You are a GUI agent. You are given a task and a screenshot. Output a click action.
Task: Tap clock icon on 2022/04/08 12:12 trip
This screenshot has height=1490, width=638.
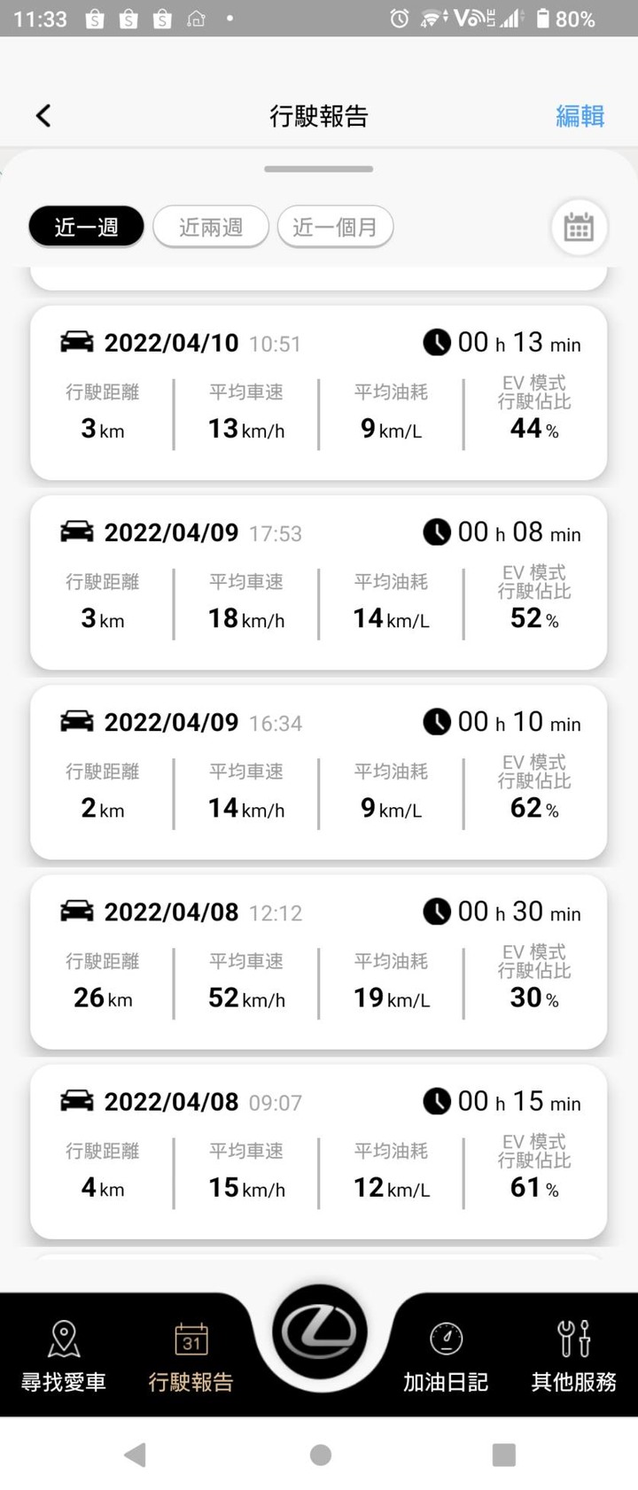point(436,912)
